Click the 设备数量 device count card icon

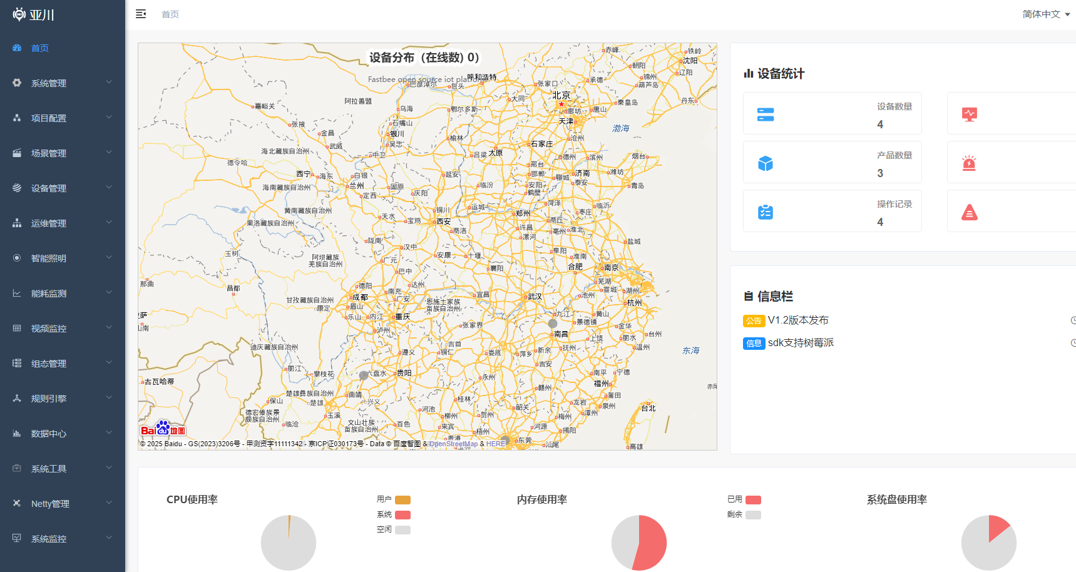click(x=764, y=114)
